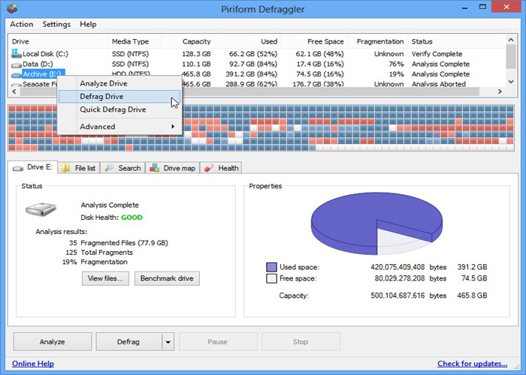526x375 pixels.
Task: Click the colored blocks icon on Drive map tab
Action: [154, 168]
